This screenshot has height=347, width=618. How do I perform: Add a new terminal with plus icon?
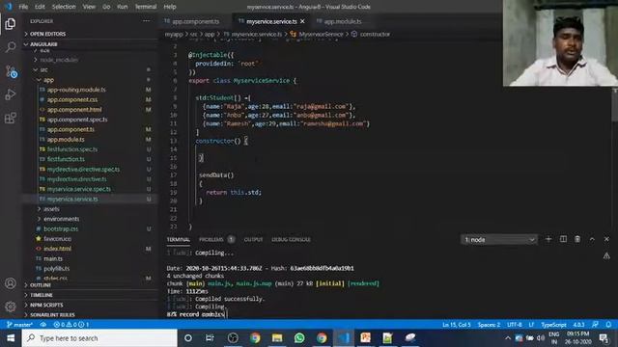pyautogui.click(x=548, y=239)
